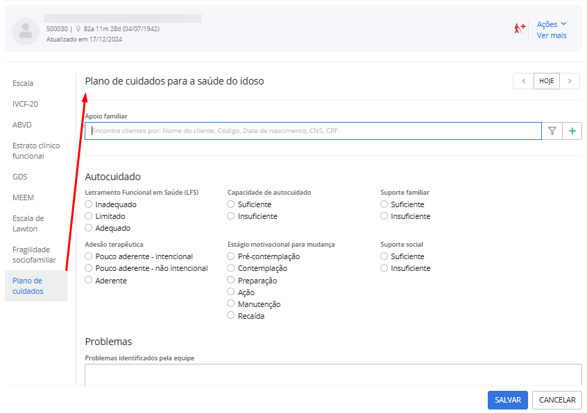Open the GDS sidebar section

tap(20, 177)
